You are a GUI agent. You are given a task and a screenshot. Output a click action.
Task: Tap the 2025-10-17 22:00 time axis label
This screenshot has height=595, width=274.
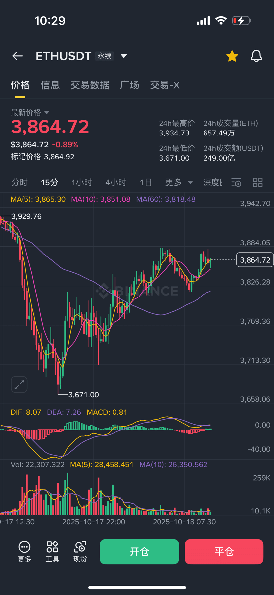click(94, 522)
